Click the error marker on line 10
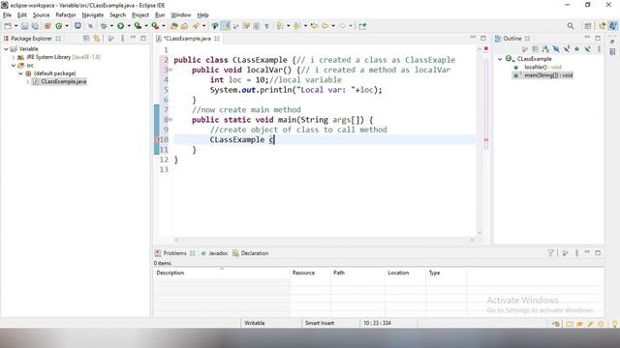 pyautogui.click(x=156, y=139)
